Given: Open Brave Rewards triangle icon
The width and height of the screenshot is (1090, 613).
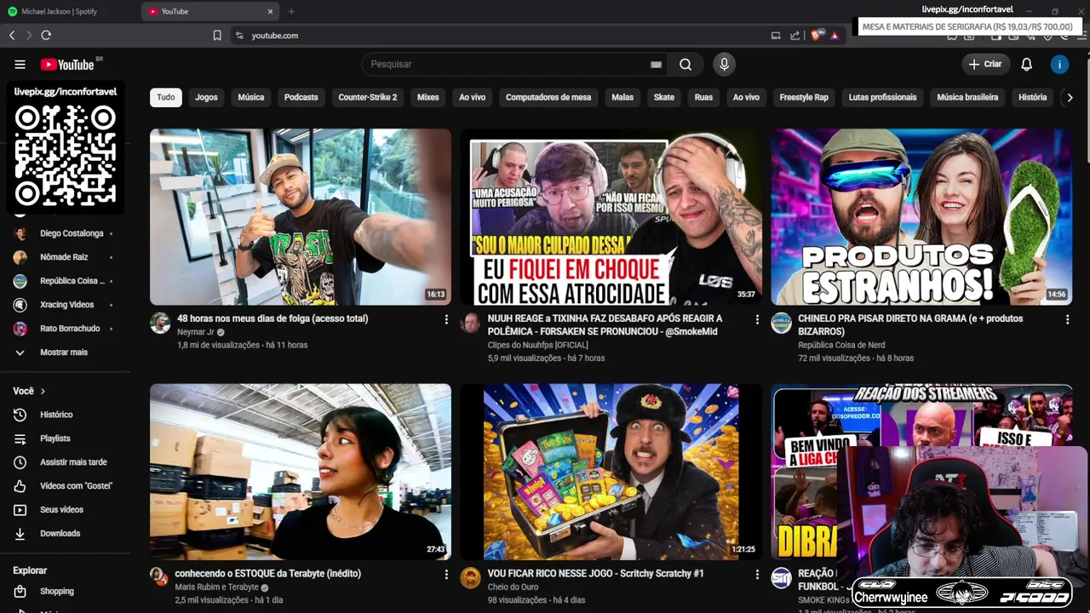Looking at the screenshot, I should [x=835, y=35].
